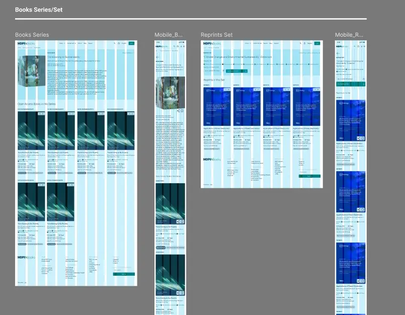Click box-set cover image in Mobile_B frame
The height and width of the screenshot is (315, 405).
coord(171,93)
